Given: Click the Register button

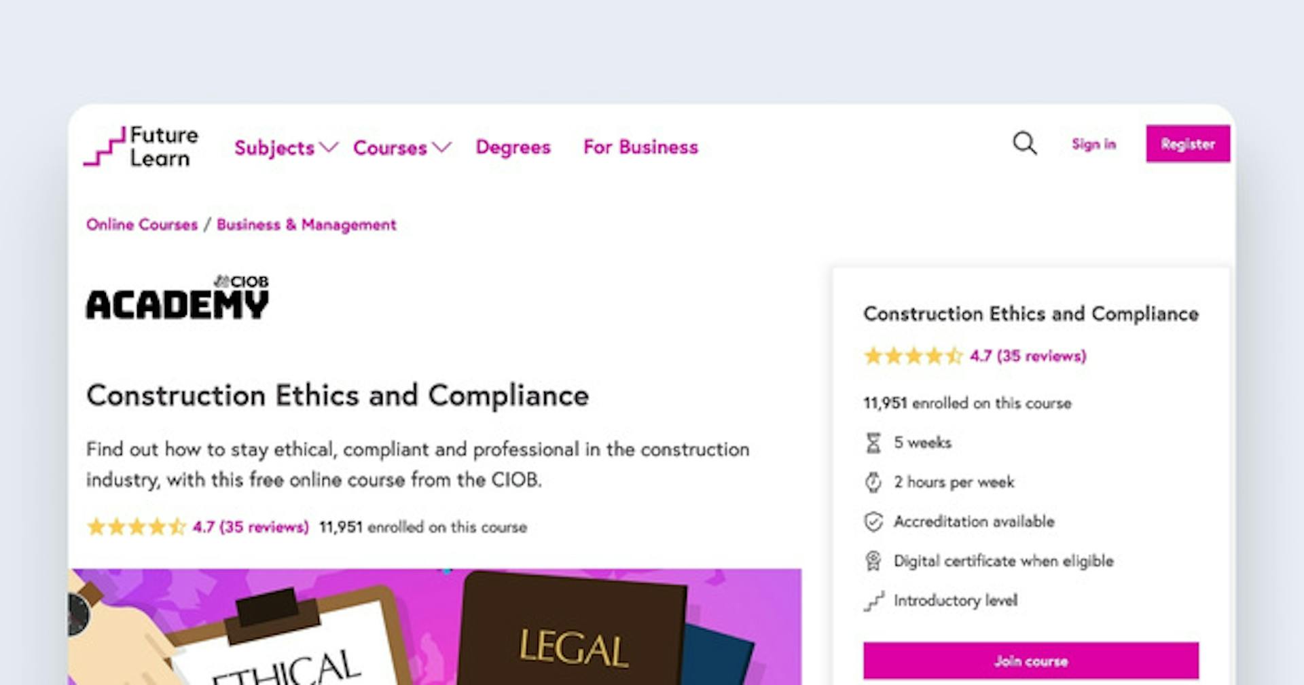Looking at the screenshot, I should coord(1188,143).
